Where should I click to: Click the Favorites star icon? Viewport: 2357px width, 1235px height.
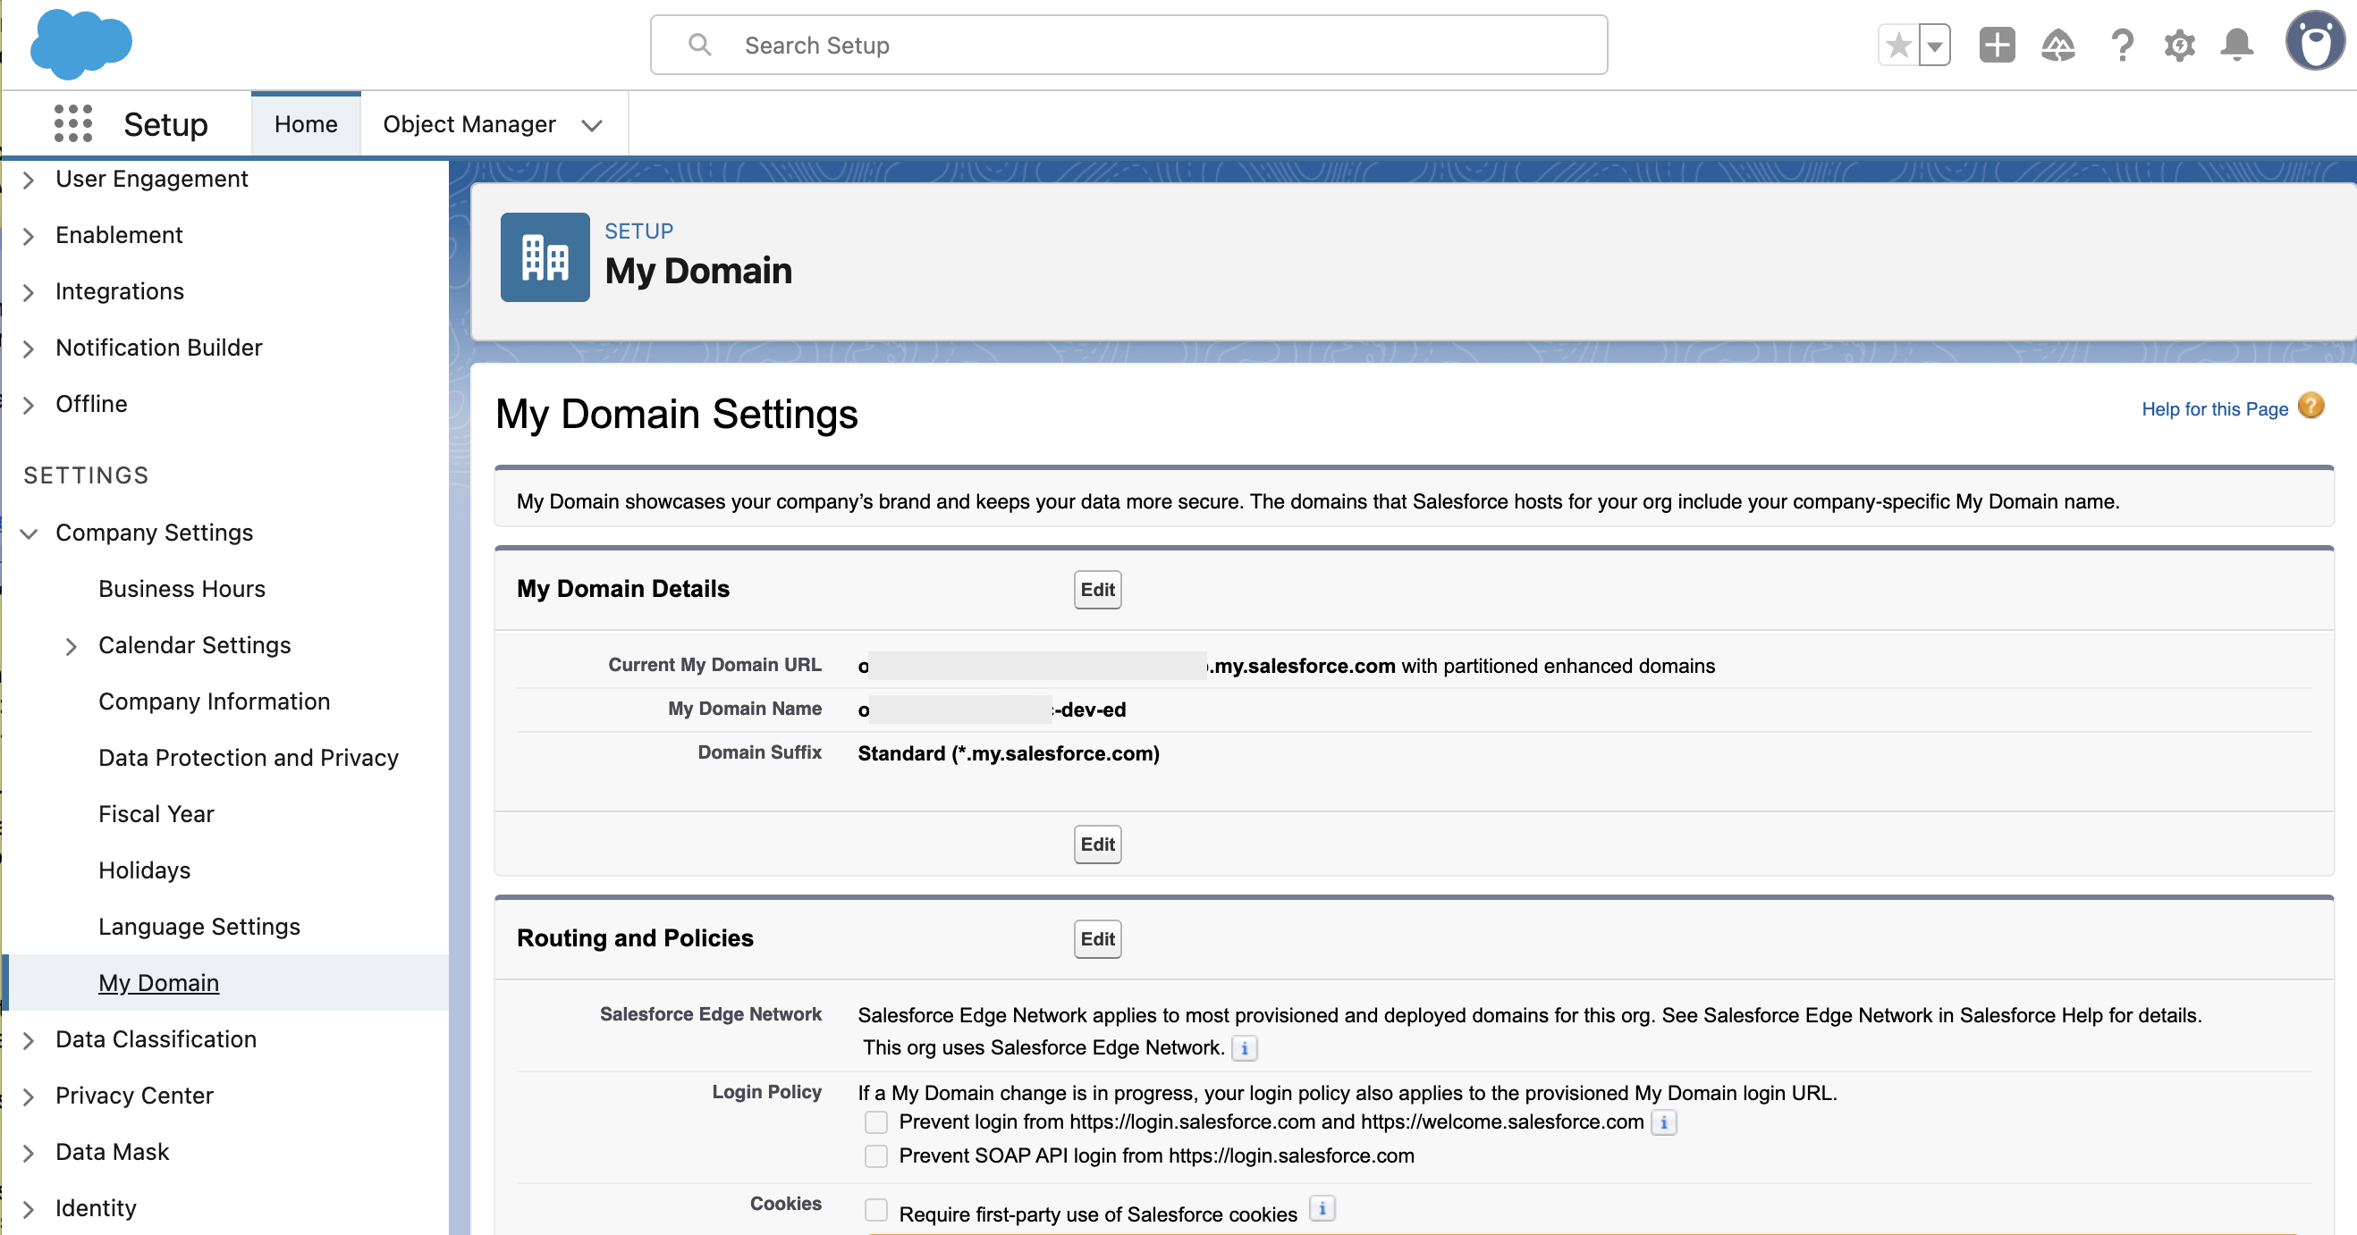[x=1898, y=45]
